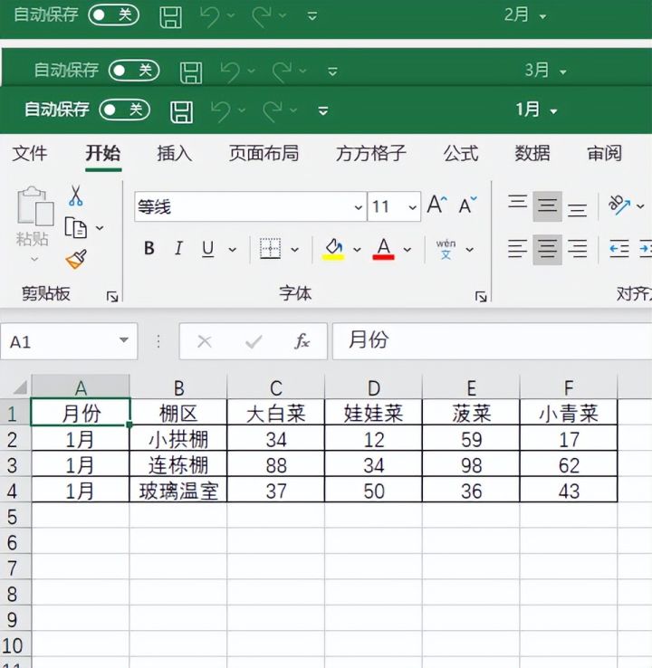The height and width of the screenshot is (668, 652).
Task: Align text left
Action: [x=517, y=249]
